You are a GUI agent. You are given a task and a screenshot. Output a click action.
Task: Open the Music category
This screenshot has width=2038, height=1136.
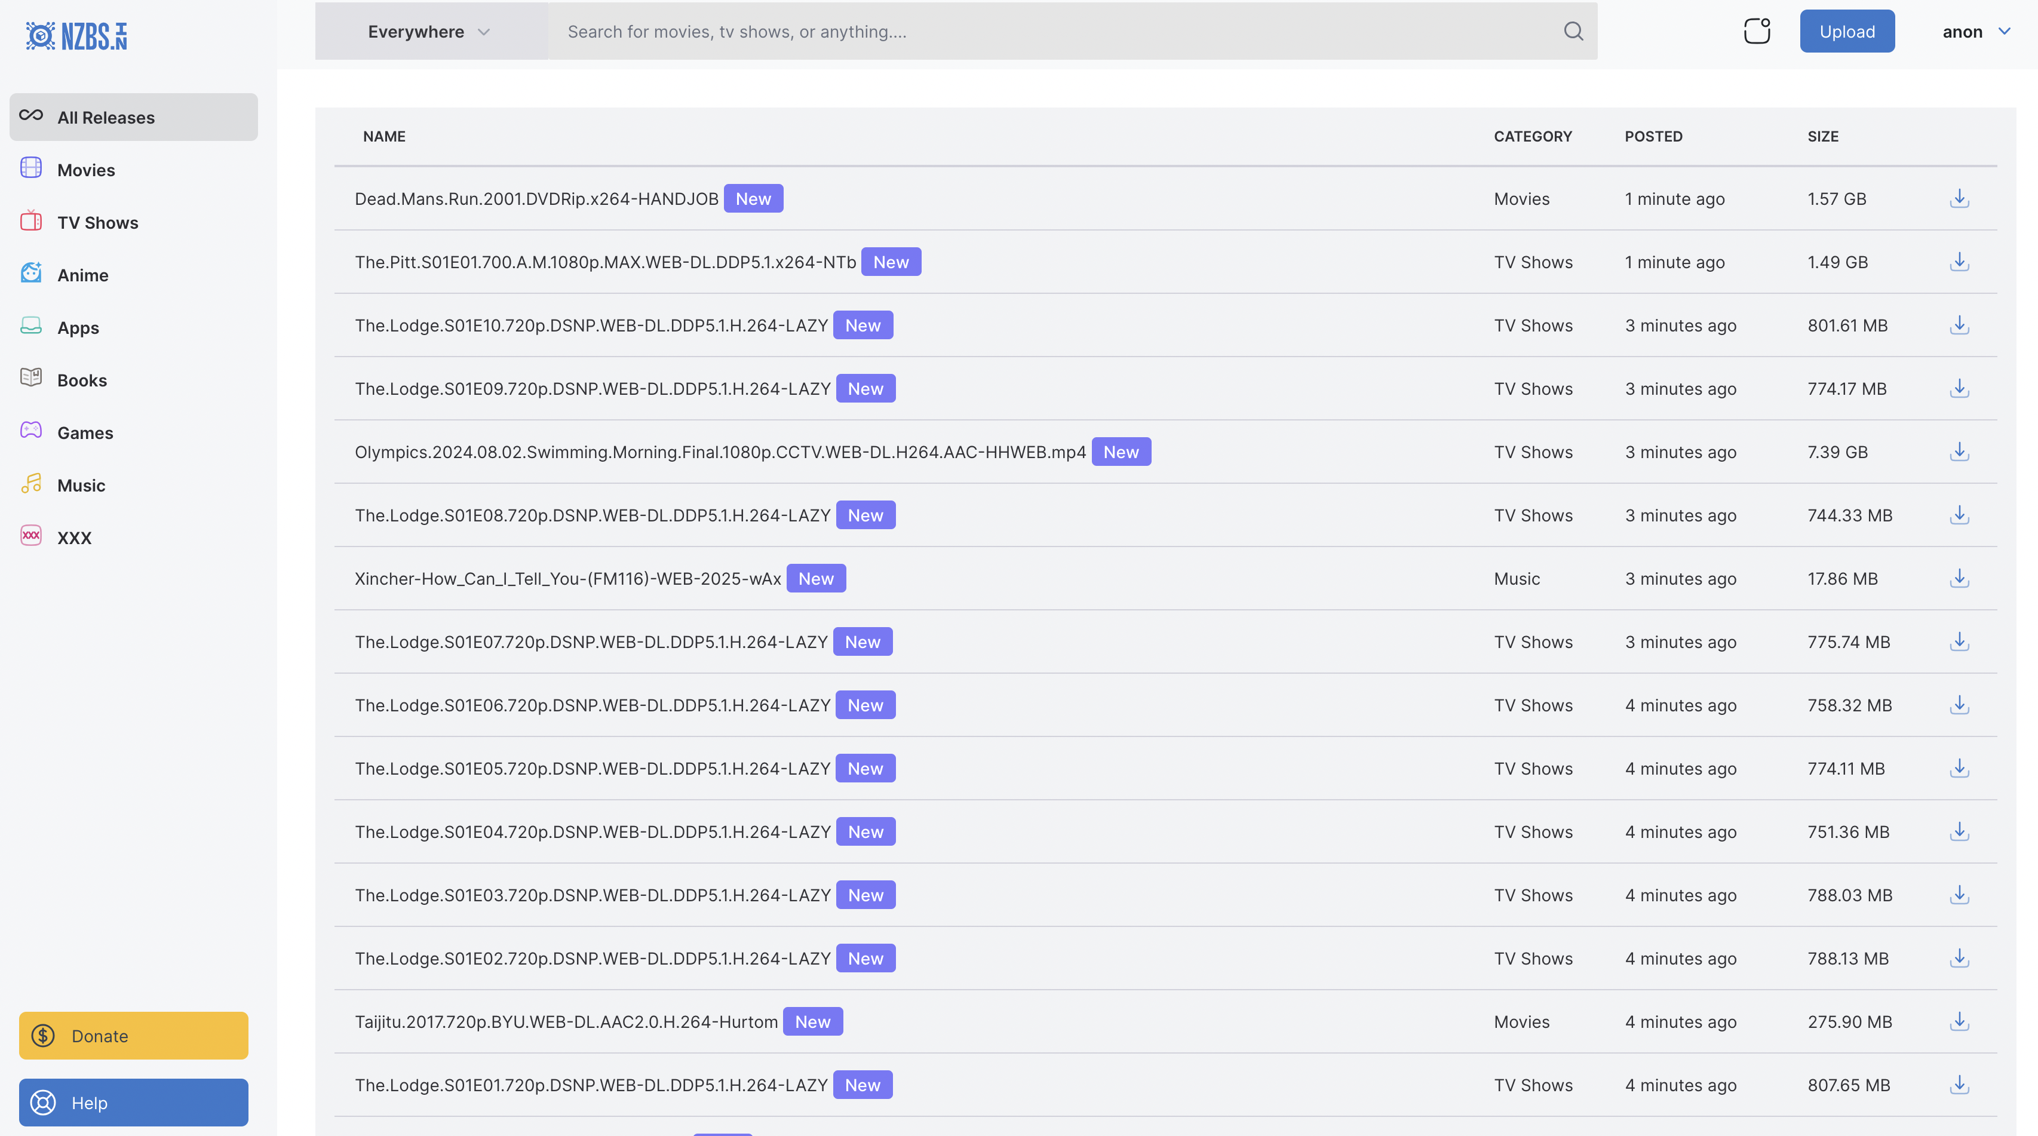134,485
